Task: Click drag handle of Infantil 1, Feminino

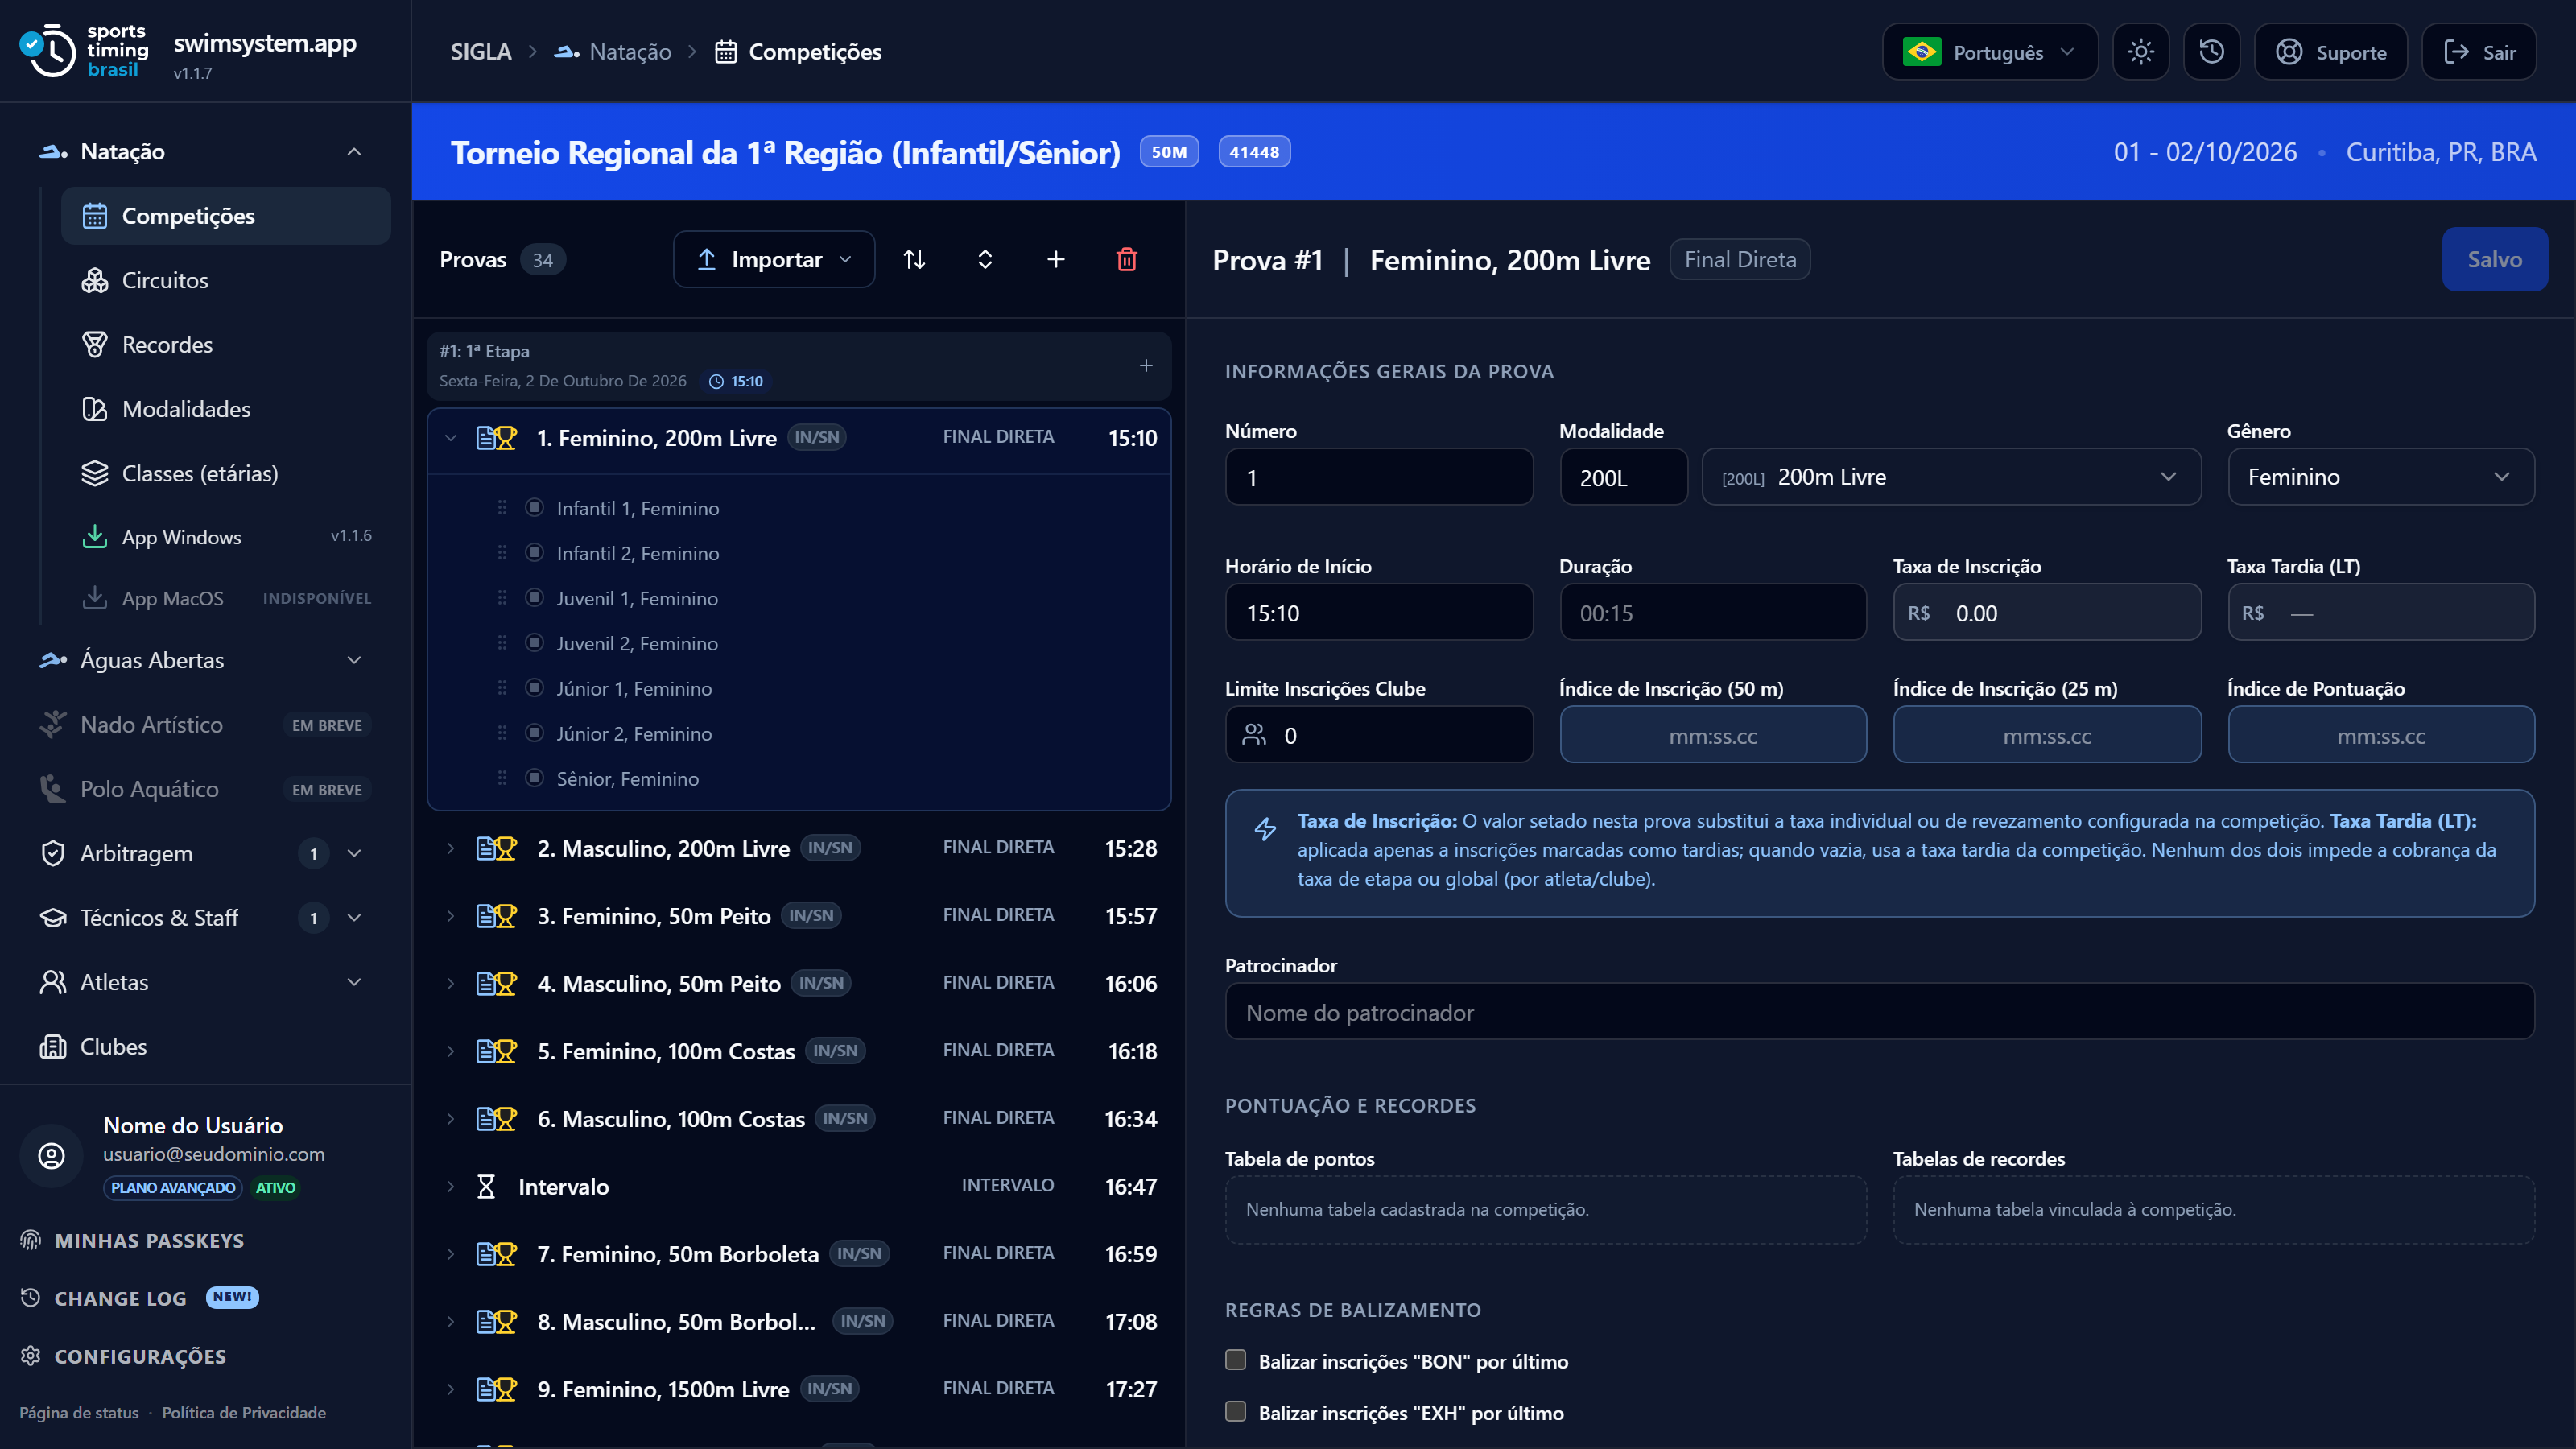Action: [x=502, y=508]
